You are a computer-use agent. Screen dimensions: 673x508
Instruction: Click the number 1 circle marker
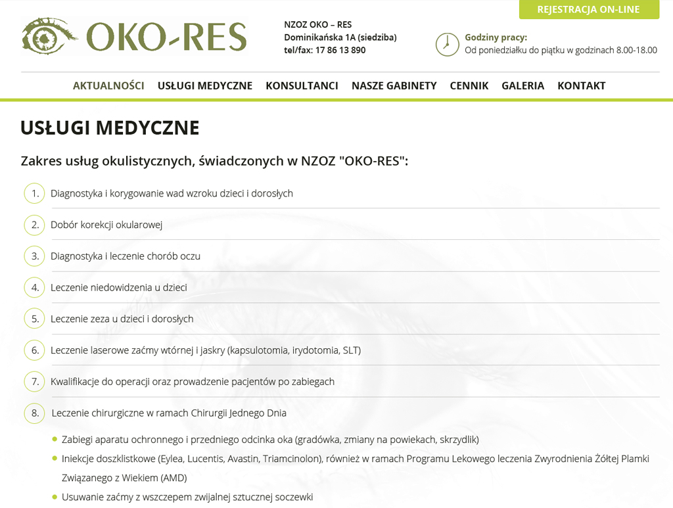35,193
